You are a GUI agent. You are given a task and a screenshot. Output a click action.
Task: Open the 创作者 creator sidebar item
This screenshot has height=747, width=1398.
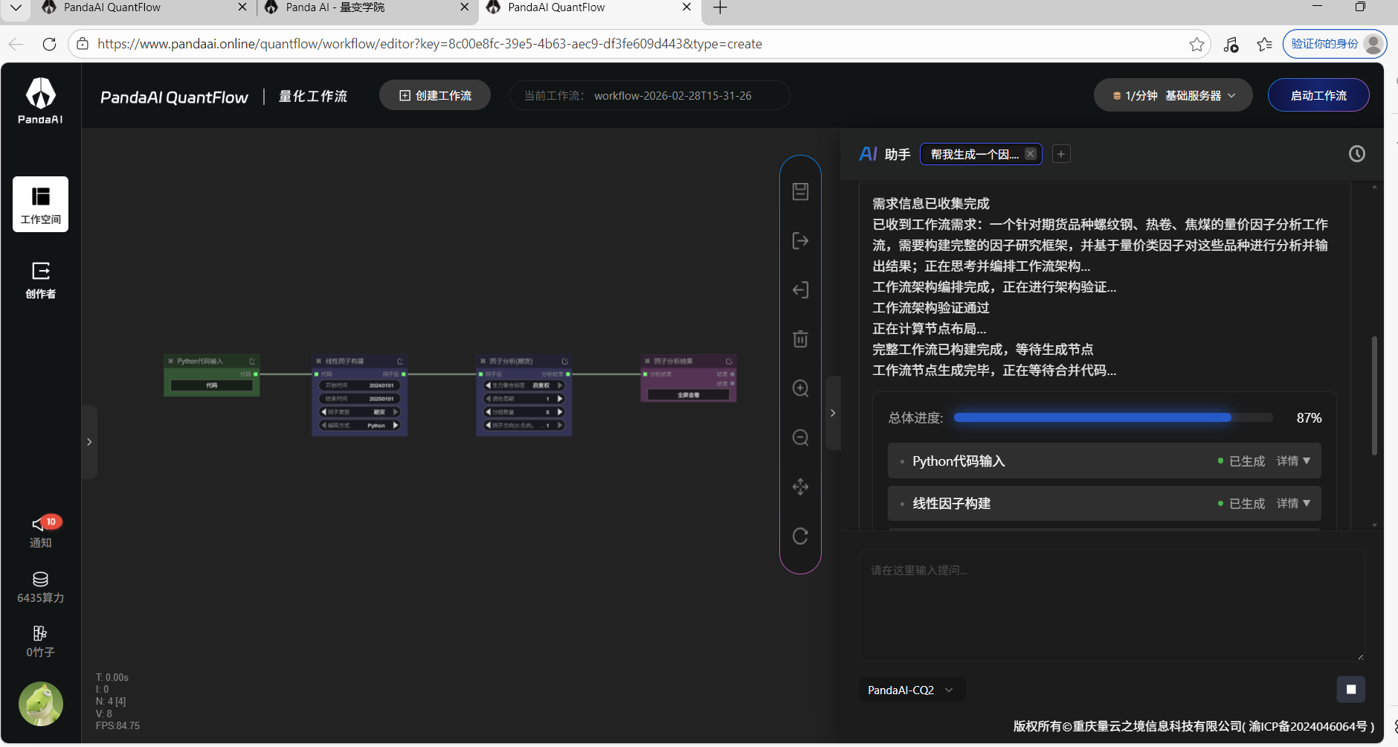(x=40, y=280)
